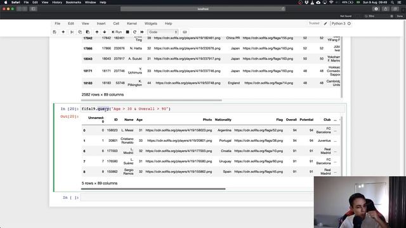The width and height of the screenshot is (406, 228).
Task: Restart the kernel icon
Action: coord(134,32)
